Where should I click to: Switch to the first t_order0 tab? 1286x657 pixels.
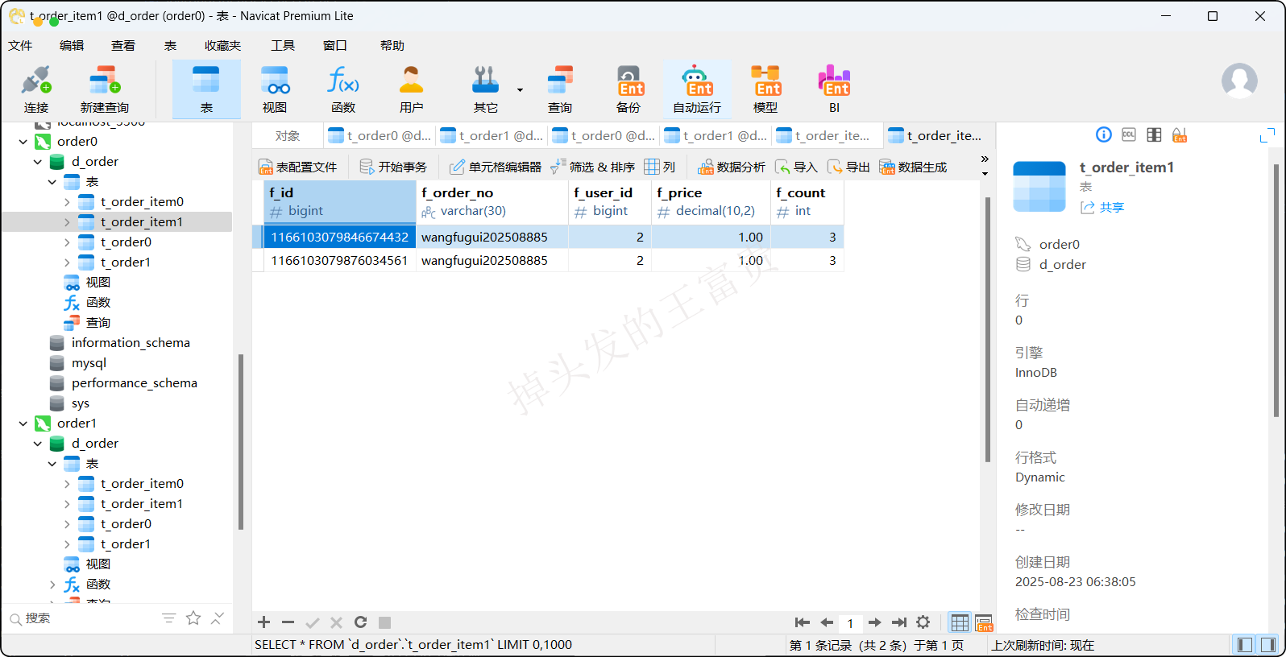[379, 136]
